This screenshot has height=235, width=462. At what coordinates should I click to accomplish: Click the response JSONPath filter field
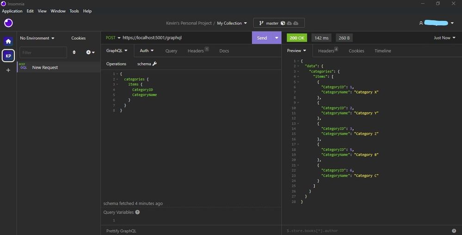point(367,230)
